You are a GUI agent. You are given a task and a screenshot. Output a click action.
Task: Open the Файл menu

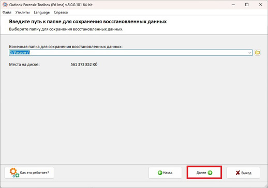tap(7, 12)
